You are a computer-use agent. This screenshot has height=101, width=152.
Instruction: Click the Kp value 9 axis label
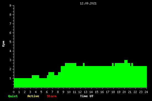[x=11, y=6]
